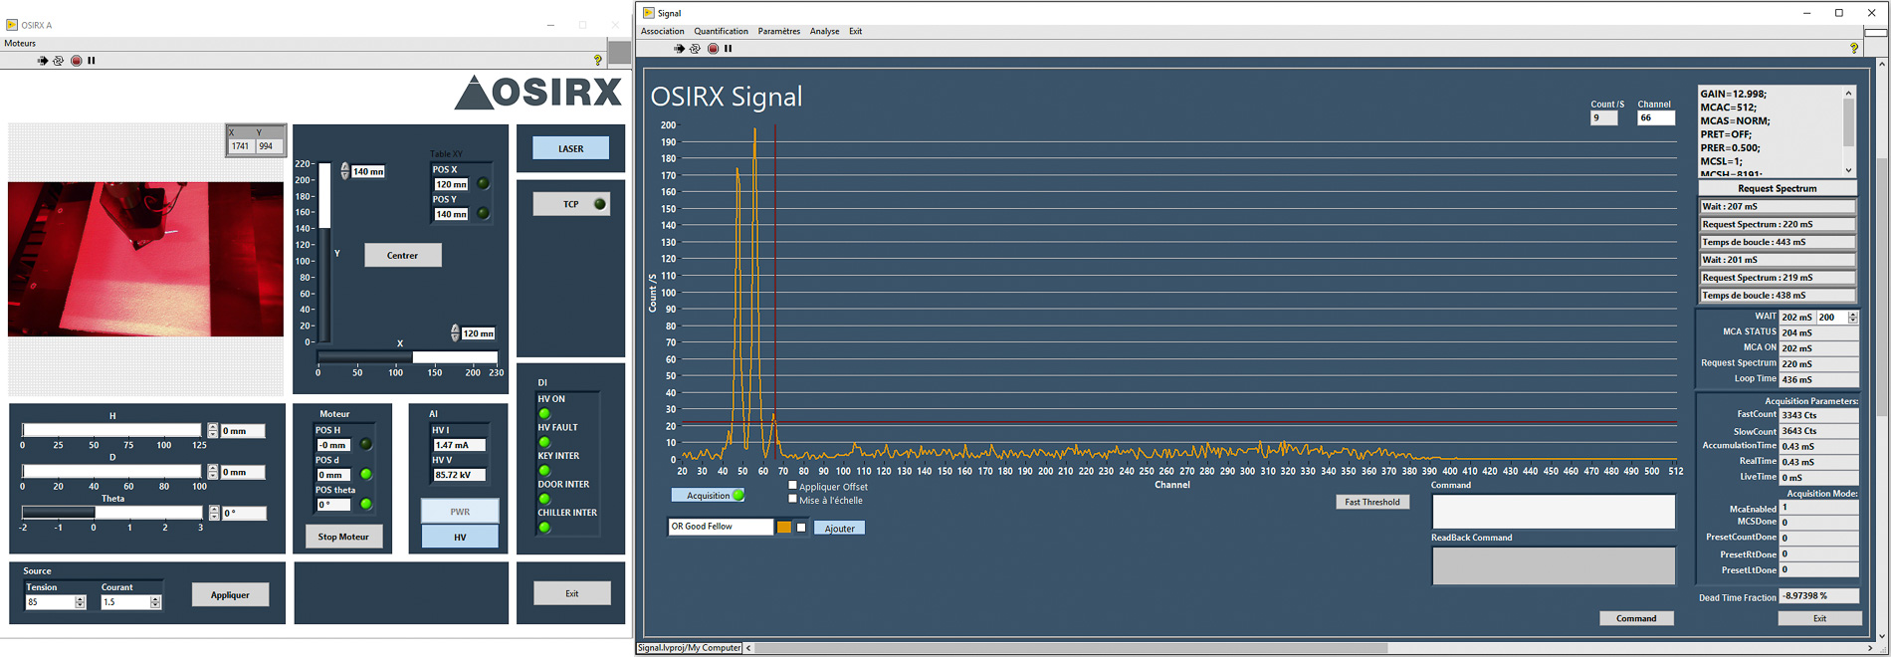
Task: Toggle the TCP button
Action: click(571, 204)
